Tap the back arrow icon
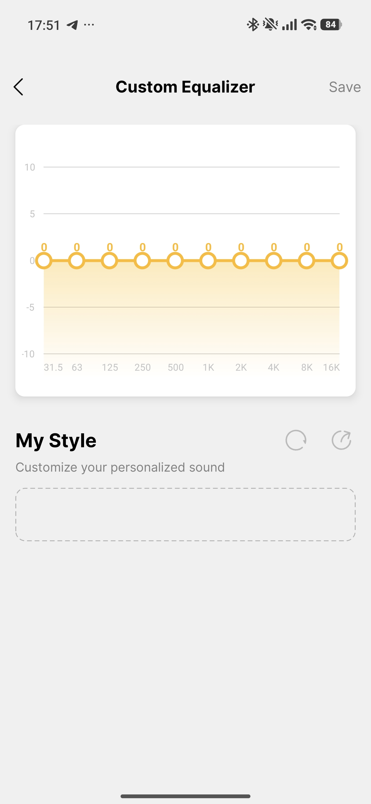371x804 pixels. 19,87
